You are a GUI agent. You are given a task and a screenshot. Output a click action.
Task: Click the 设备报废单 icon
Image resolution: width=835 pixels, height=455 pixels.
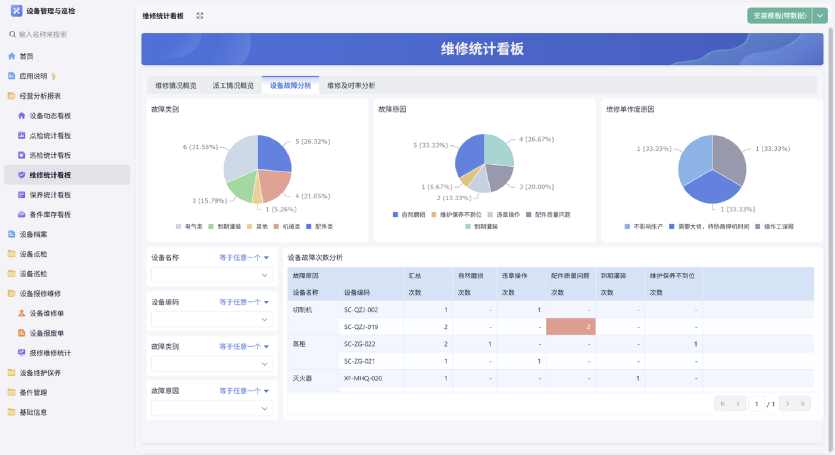21,333
